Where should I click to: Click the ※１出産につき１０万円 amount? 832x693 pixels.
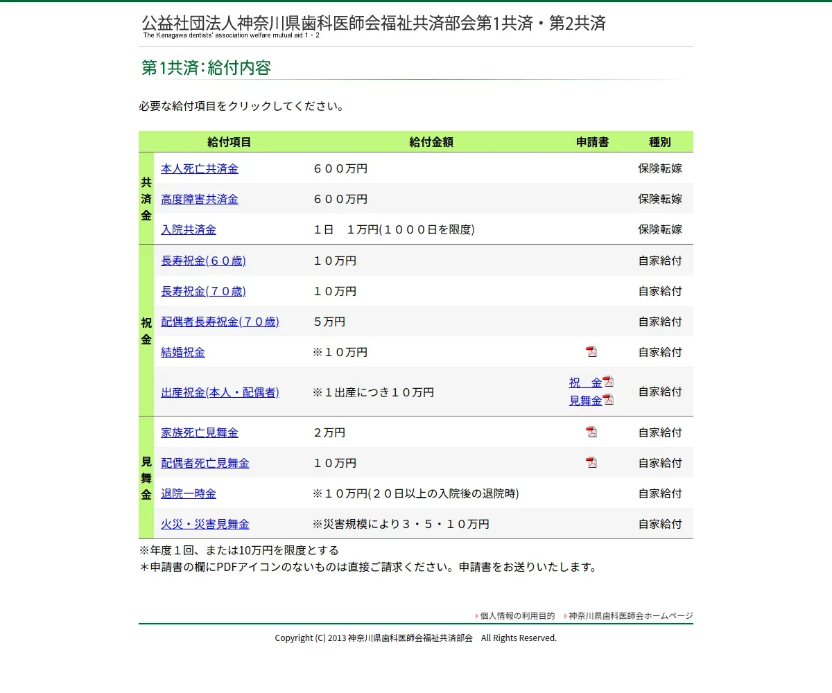click(x=373, y=392)
